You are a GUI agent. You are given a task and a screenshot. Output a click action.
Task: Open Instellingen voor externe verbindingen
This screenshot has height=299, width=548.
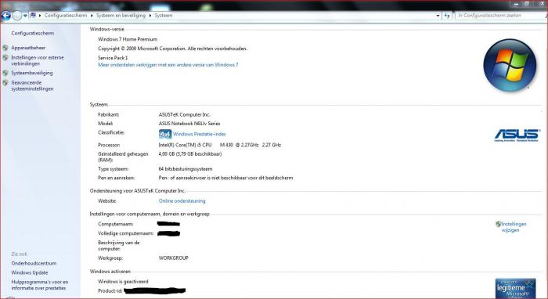pyautogui.click(x=38, y=60)
